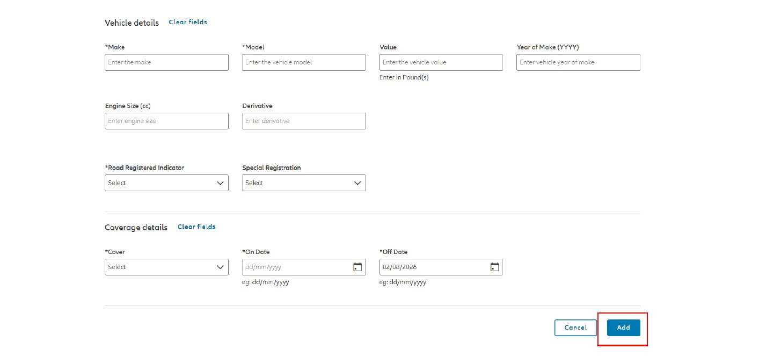Image resolution: width=759 pixels, height=364 pixels.
Task: Click the "Enter in Pound(s)" hint text
Action: coord(404,77)
